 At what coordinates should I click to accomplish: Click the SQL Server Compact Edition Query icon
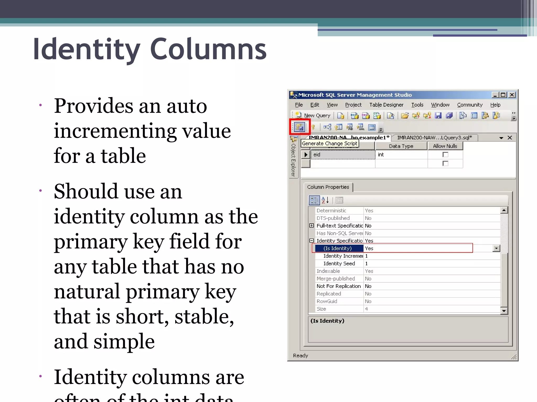click(390, 115)
